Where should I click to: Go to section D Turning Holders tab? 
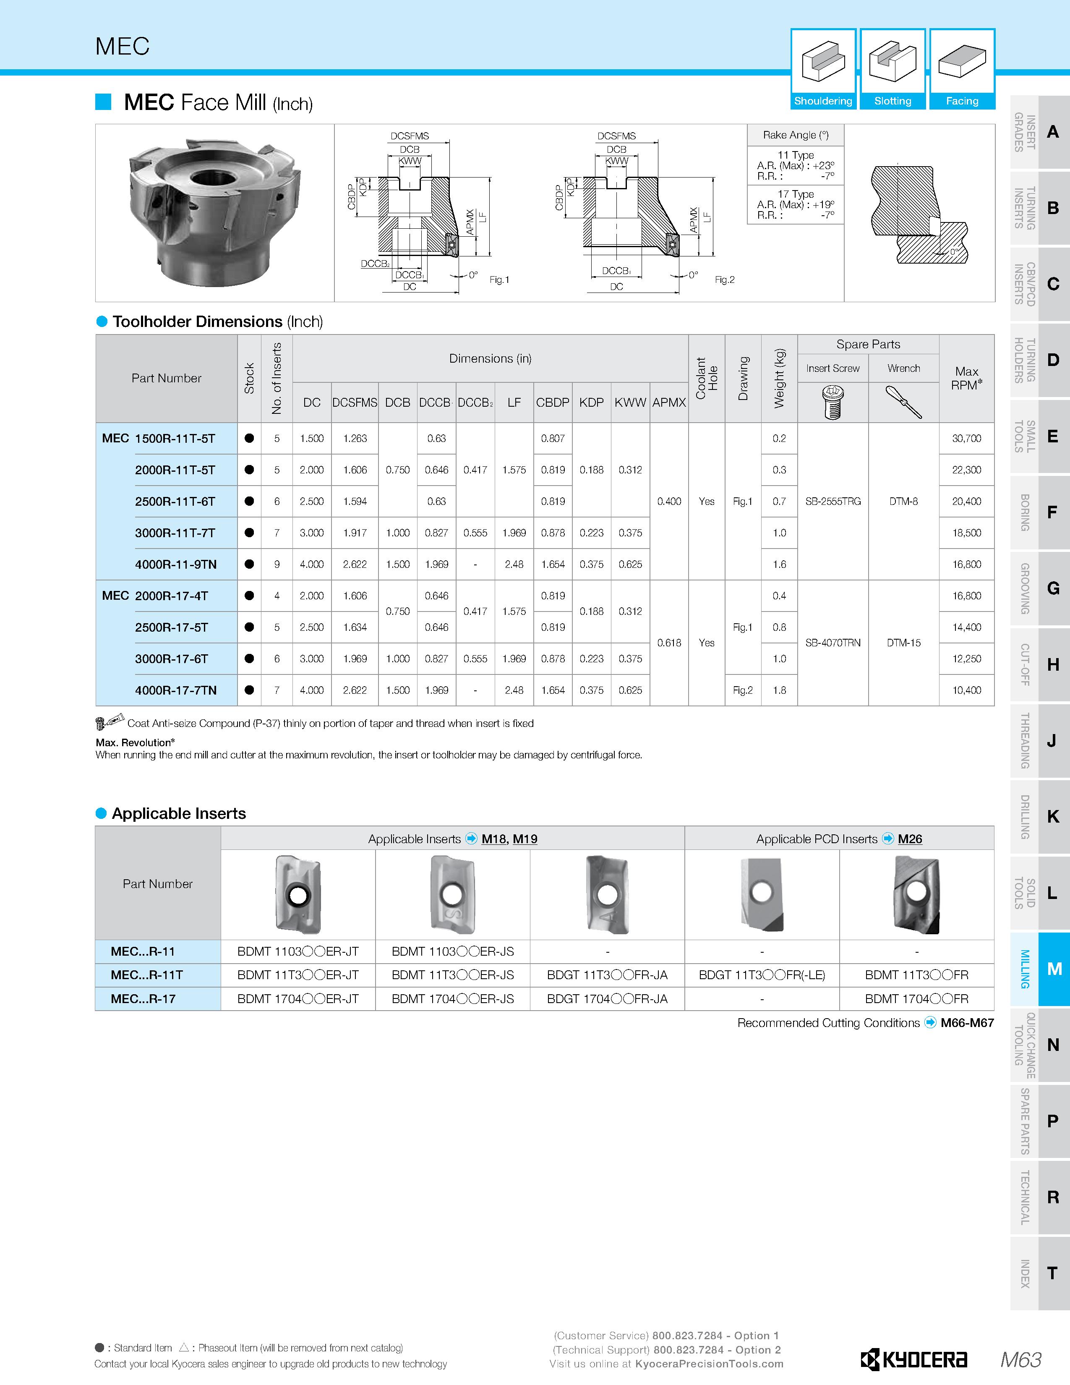pyautogui.click(x=1039, y=360)
